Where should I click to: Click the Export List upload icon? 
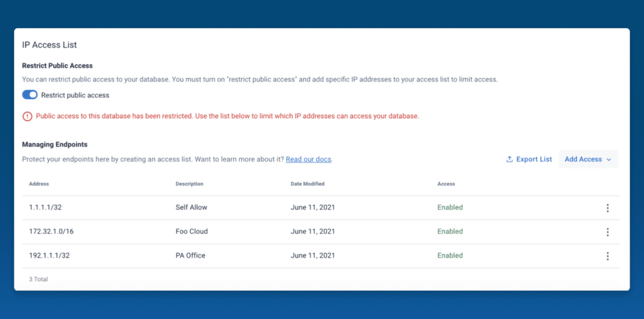509,159
